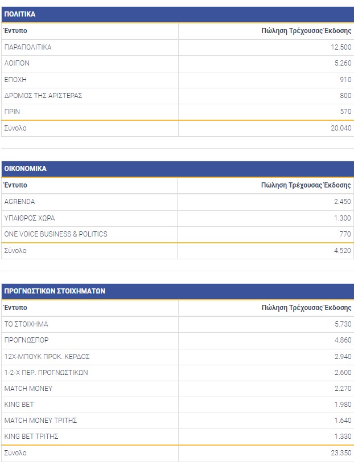Select the ΤΟ ΣΤΟΙΧΗΜΑ row label
The width and height of the screenshot is (354, 473).
coord(26,324)
